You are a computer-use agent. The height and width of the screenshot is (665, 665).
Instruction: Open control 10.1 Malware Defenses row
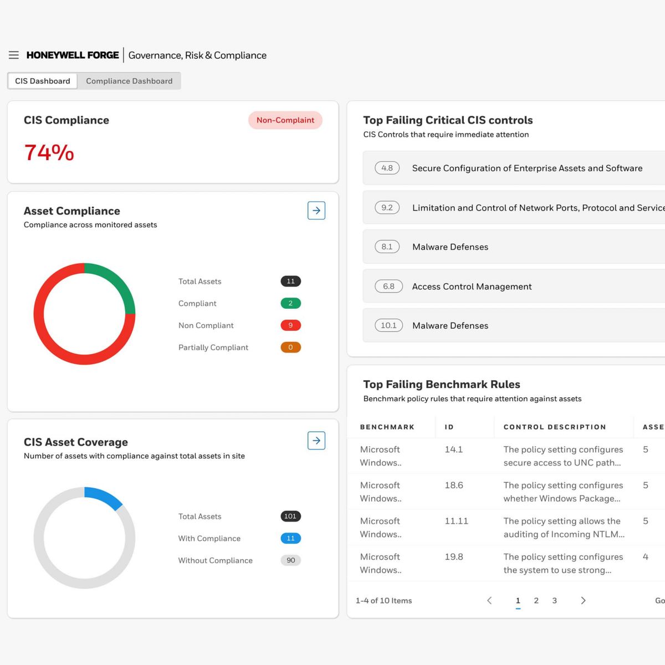click(514, 325)
